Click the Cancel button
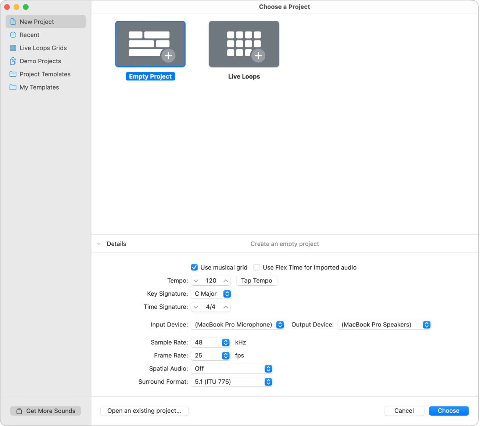The image size is (480, 426). pos(404,411)
